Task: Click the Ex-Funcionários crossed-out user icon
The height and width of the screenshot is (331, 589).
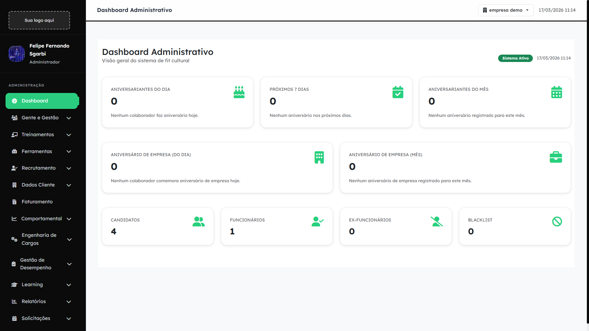Action: [x=436, y=221]
